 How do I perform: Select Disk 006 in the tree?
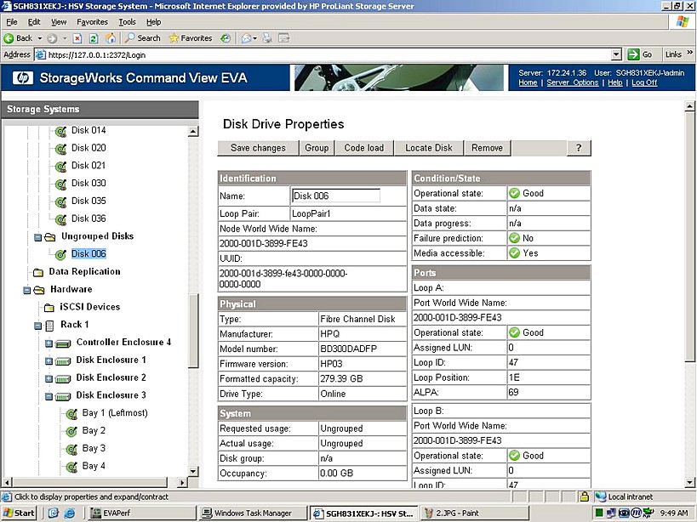pos(89,254)
